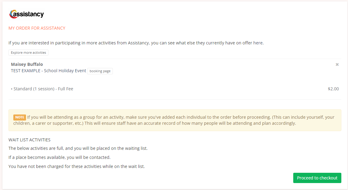Proceed to checkout

coord(317,178)
